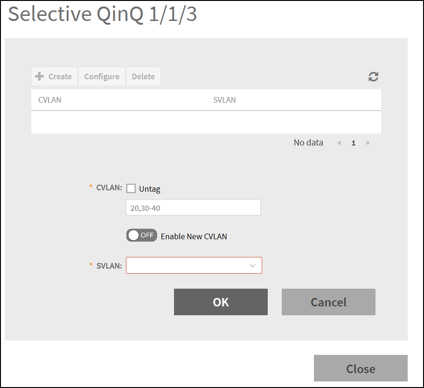Toggle Enable New CVLAN switch

(x=142, y=235)
